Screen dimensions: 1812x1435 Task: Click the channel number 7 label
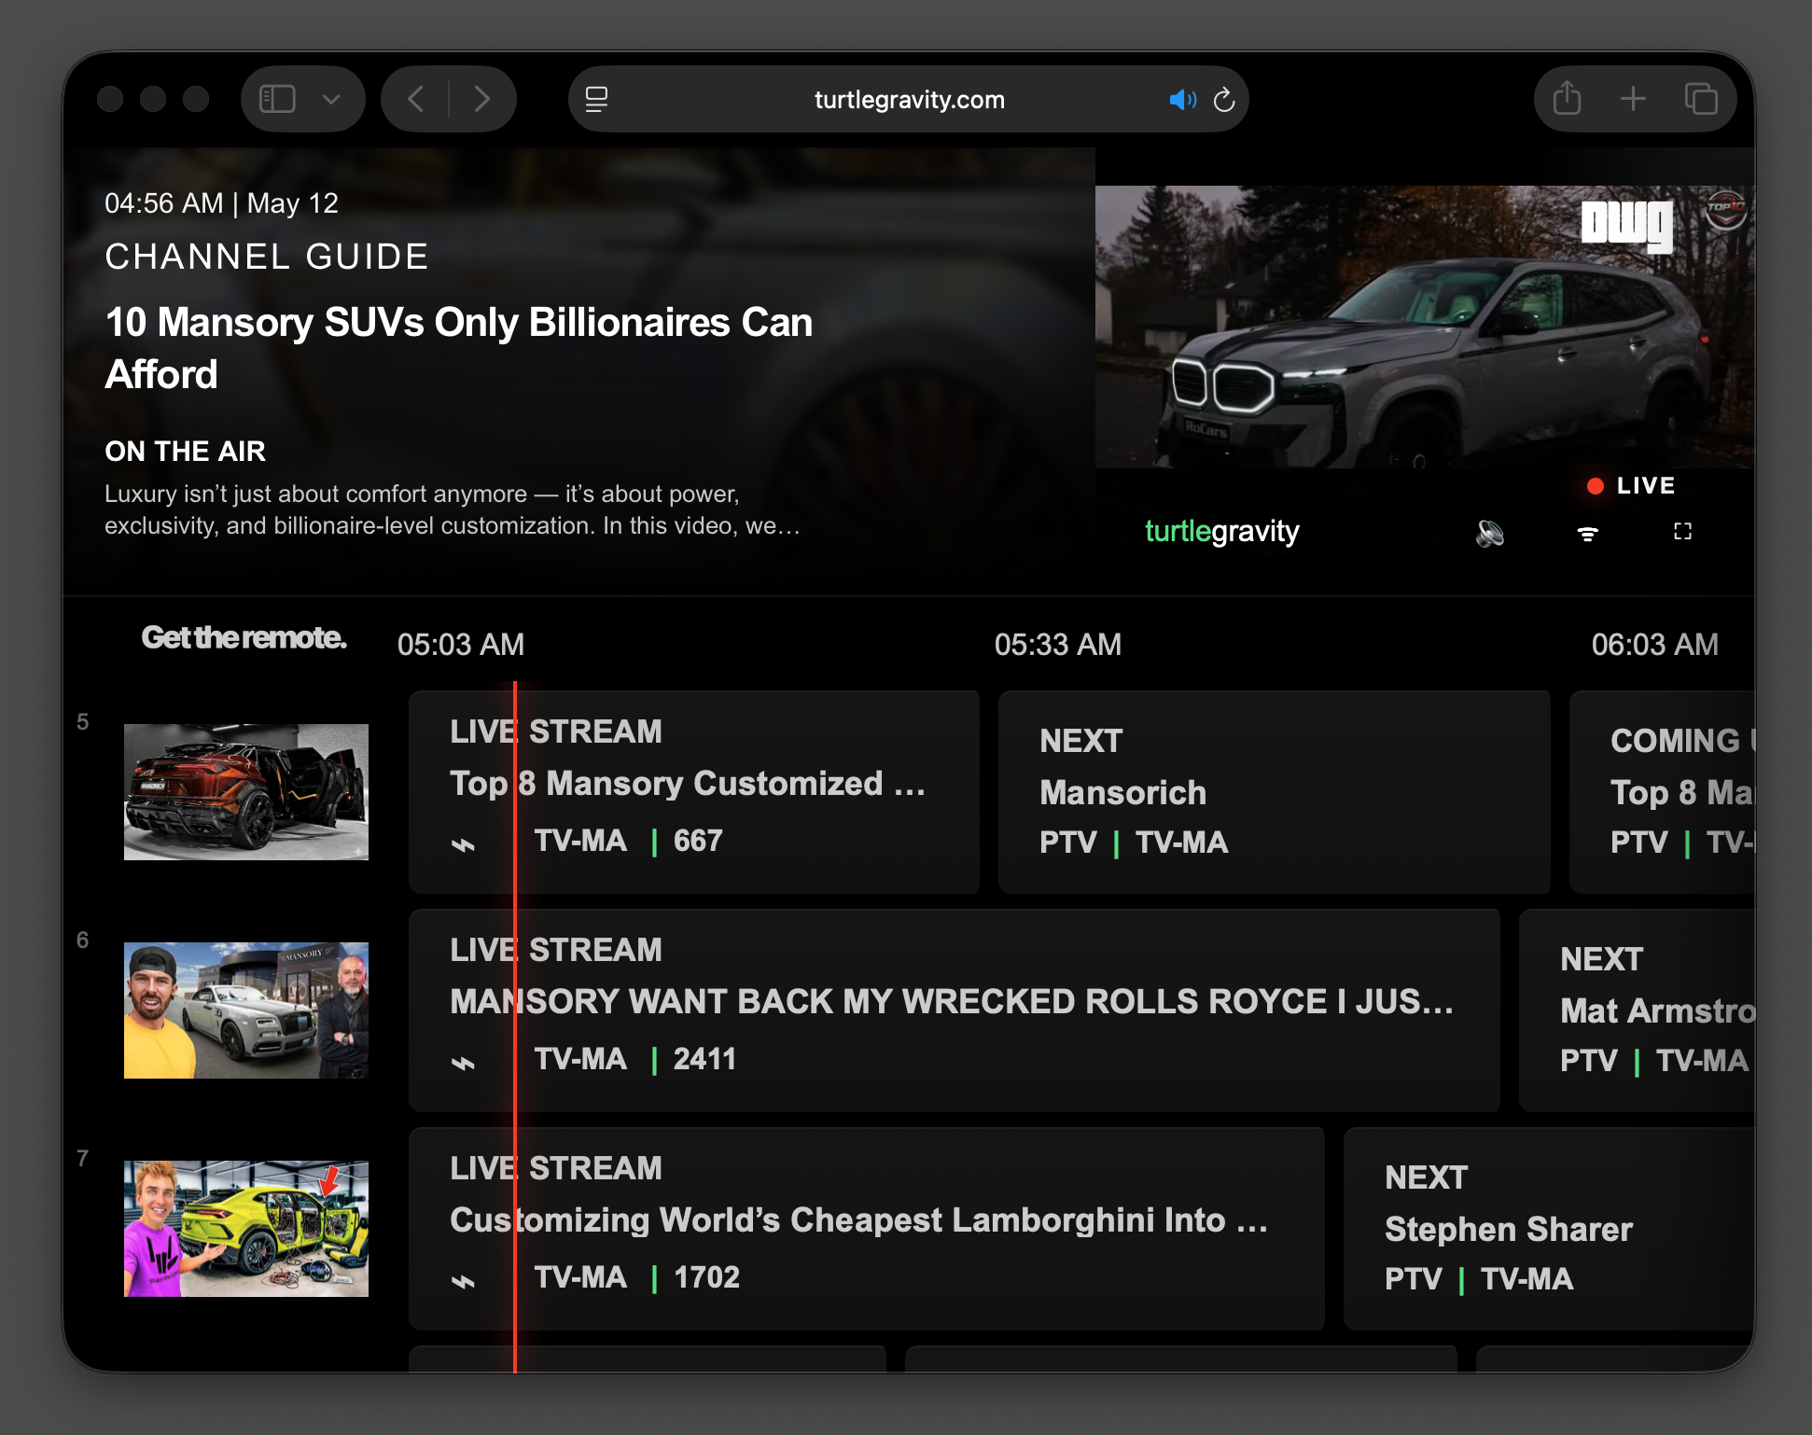[83, 1158]
